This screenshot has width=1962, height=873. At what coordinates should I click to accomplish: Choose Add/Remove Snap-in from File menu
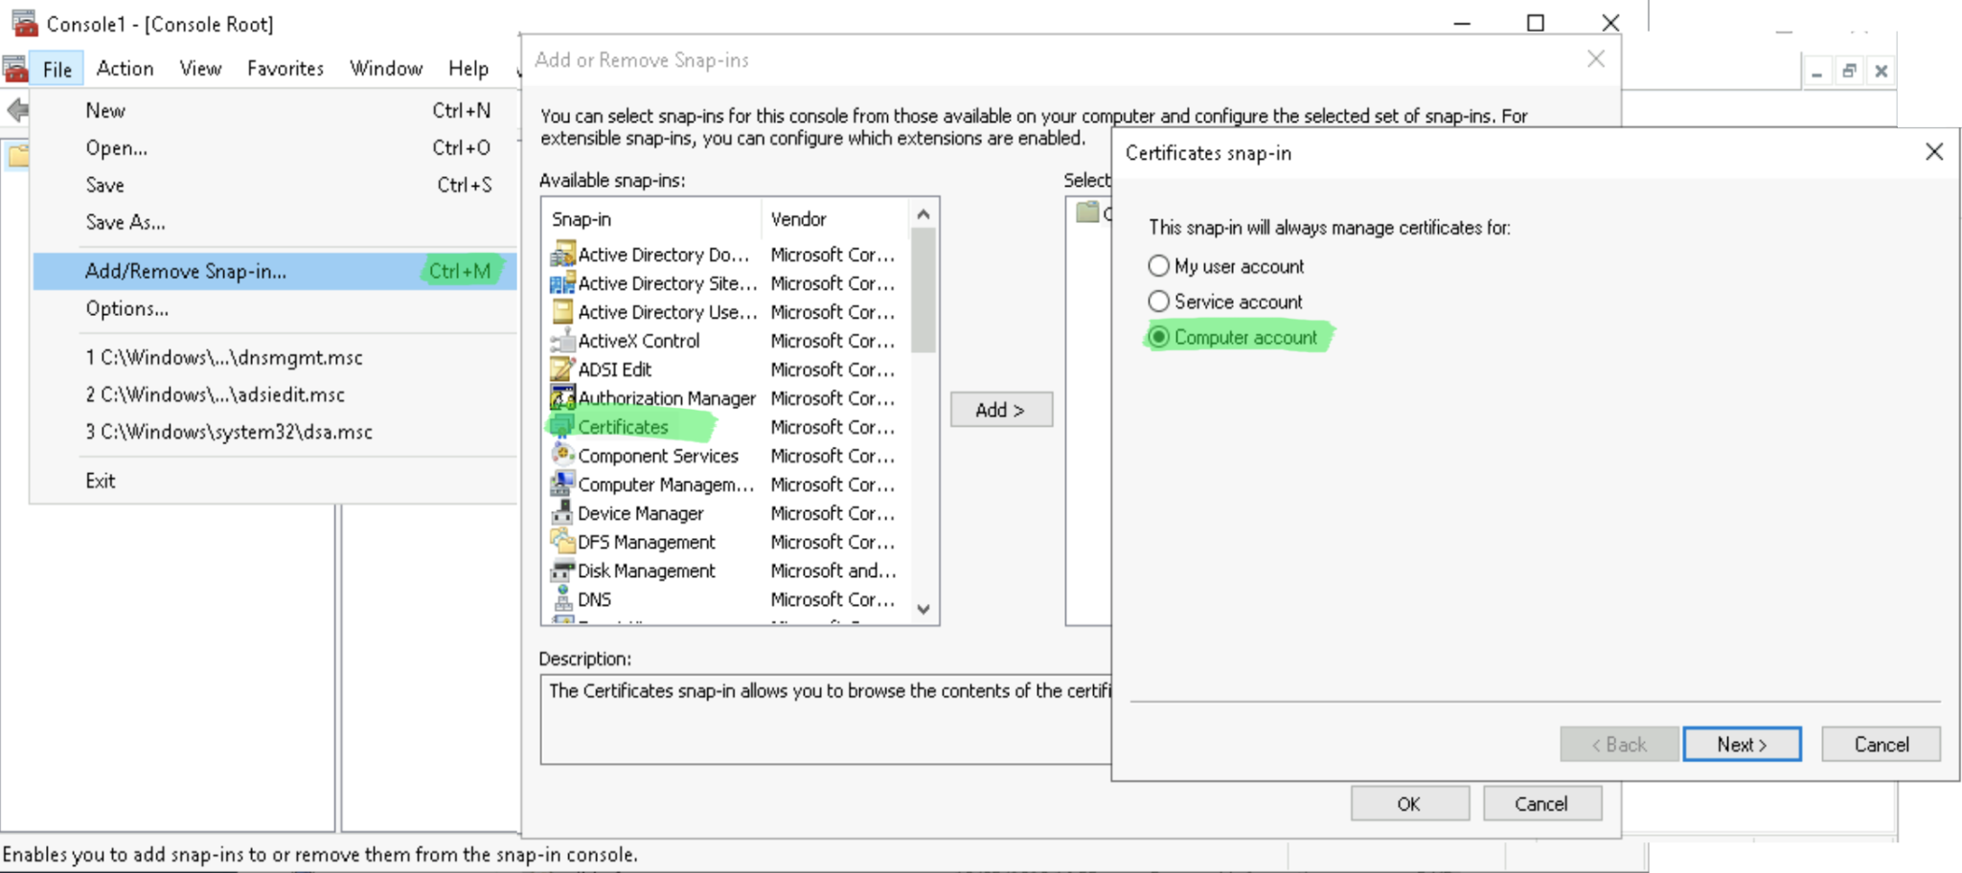point(185,271)
